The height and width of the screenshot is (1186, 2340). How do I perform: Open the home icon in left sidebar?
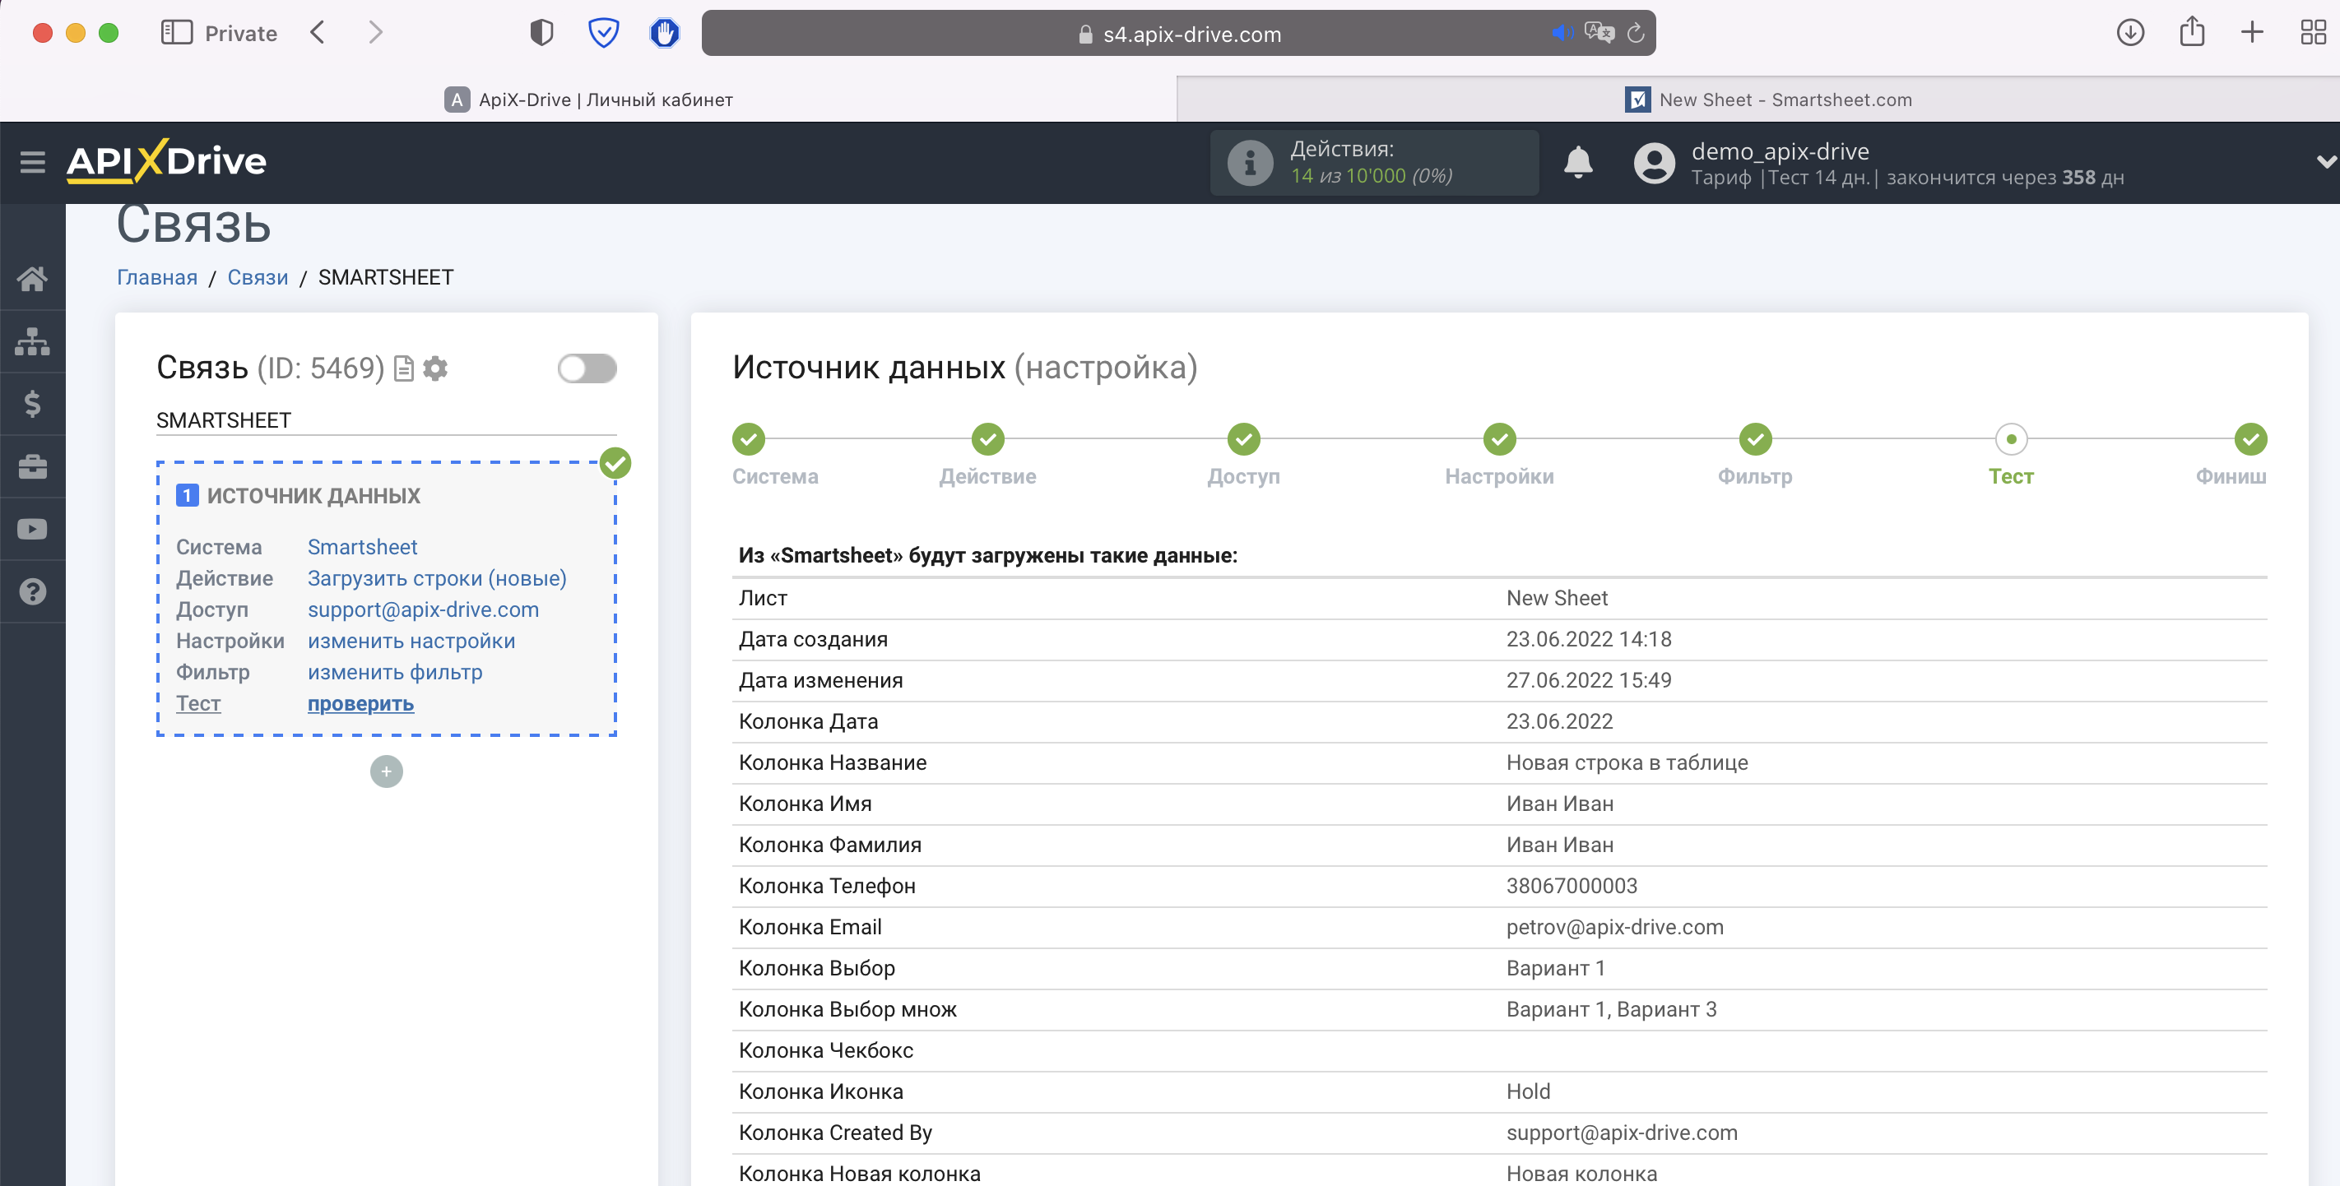(33, 279)
